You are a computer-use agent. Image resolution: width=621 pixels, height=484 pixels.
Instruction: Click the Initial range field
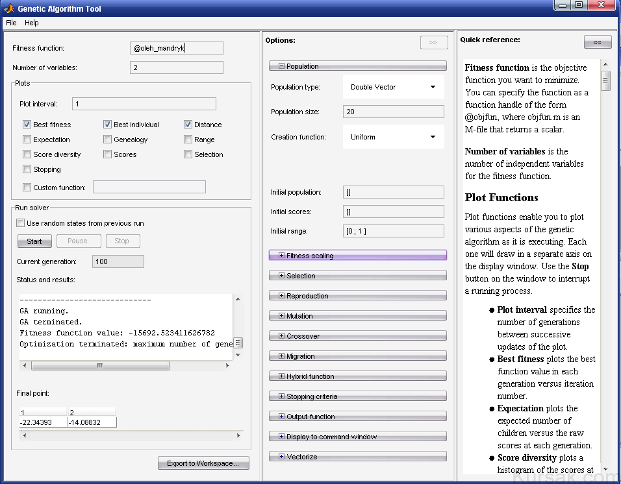coord(393,231)
